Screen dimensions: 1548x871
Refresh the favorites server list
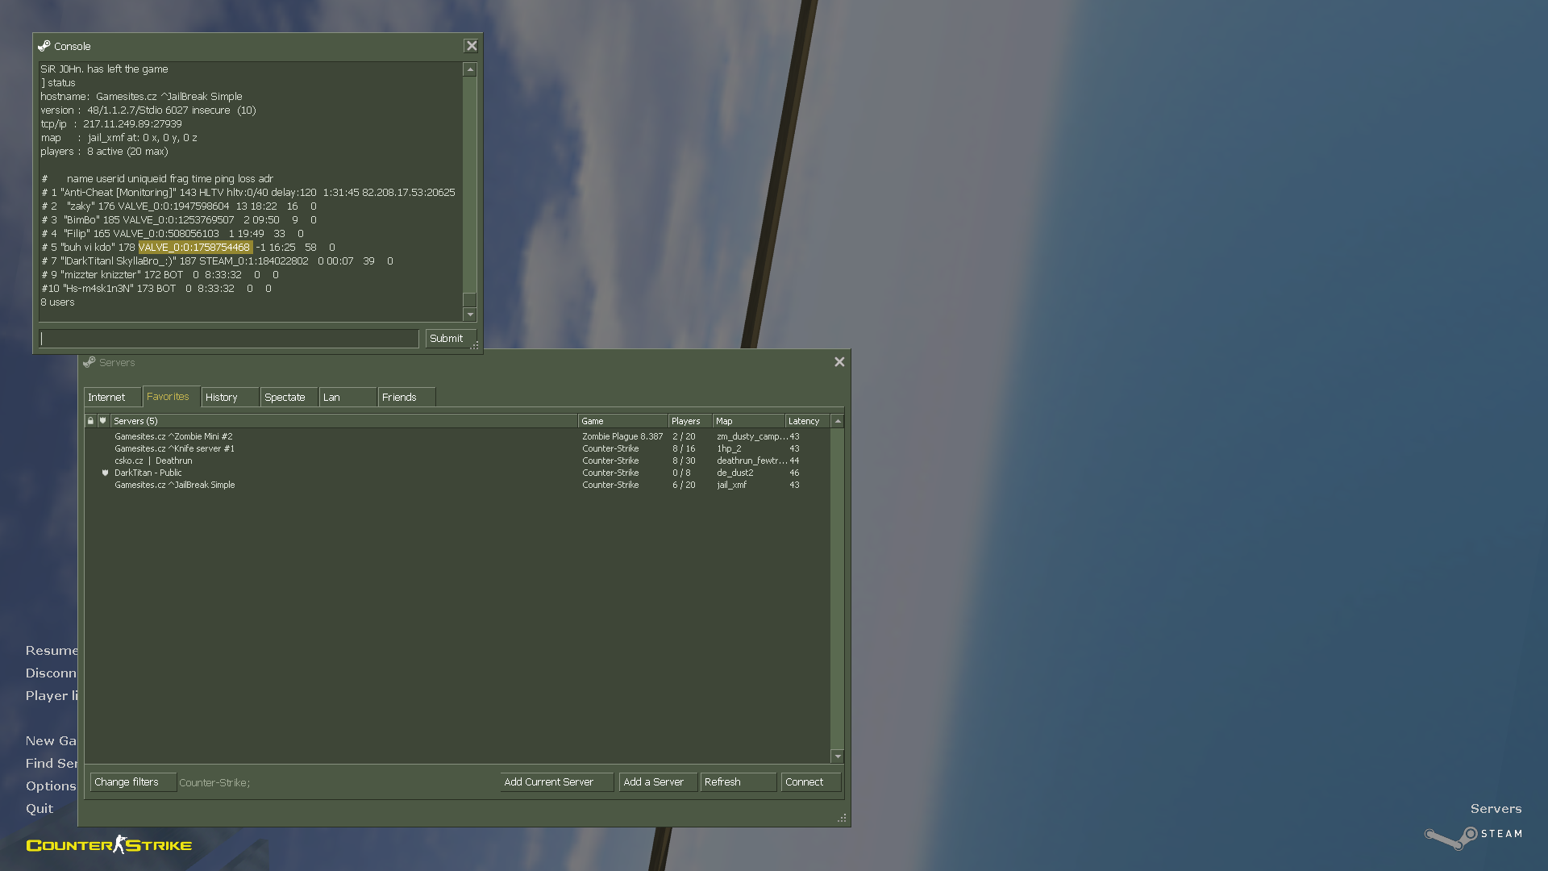tap(739, 781)
